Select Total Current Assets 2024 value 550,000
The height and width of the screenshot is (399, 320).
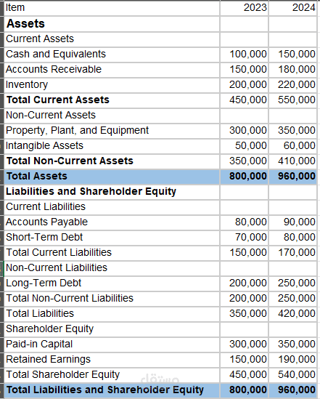pos(293,100)
